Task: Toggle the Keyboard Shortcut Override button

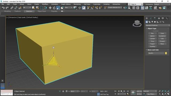Action: (x=84, y=8)
